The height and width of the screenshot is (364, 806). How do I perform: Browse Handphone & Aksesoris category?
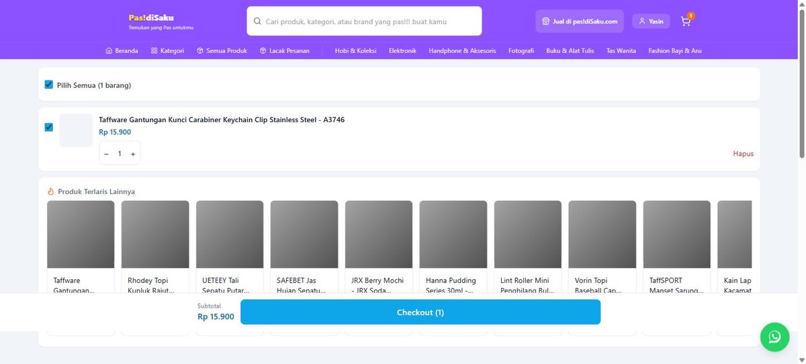click(x=462, y=50)
